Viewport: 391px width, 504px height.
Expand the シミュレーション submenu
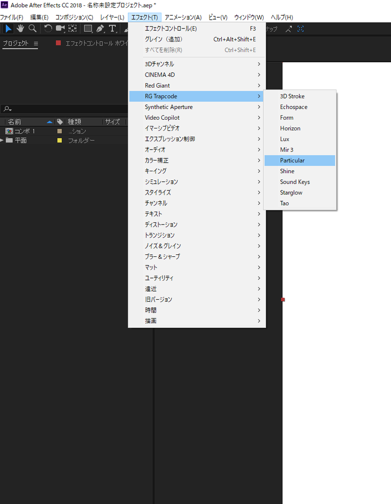tap(197, 182)
